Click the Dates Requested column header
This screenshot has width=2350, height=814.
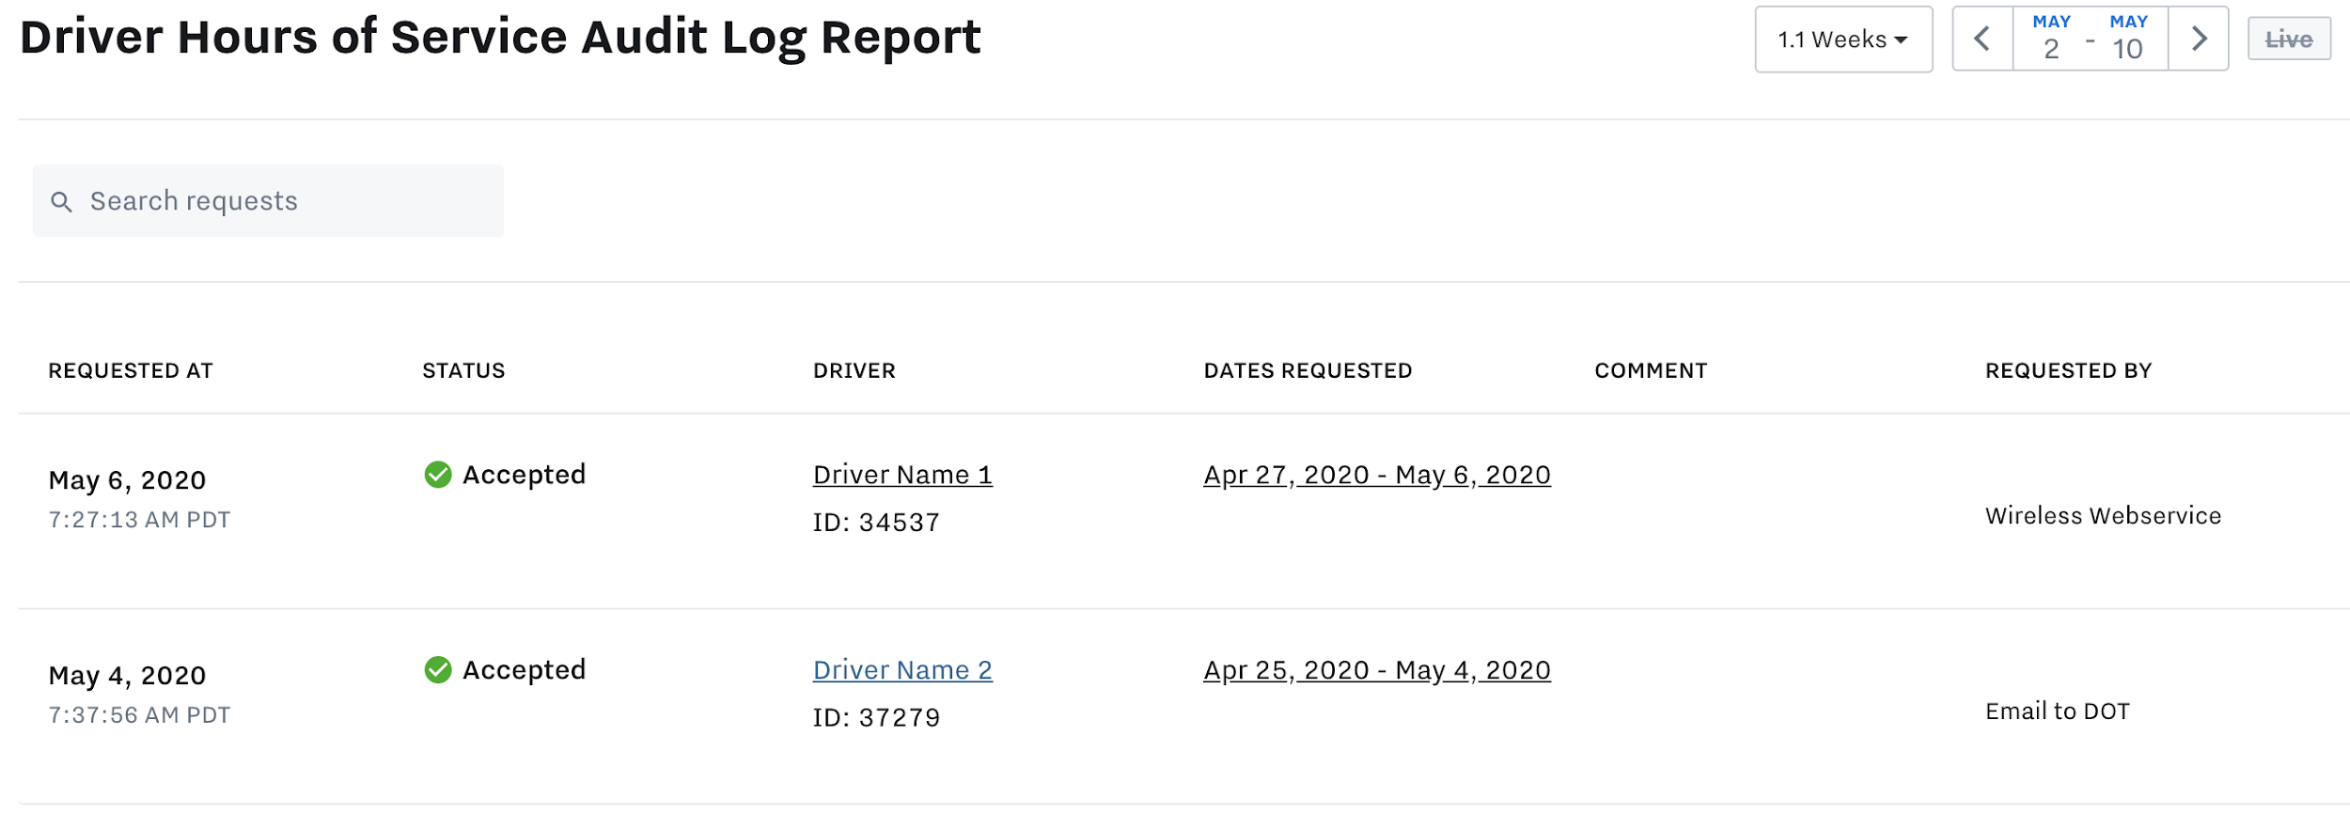tap(1308, 371)
